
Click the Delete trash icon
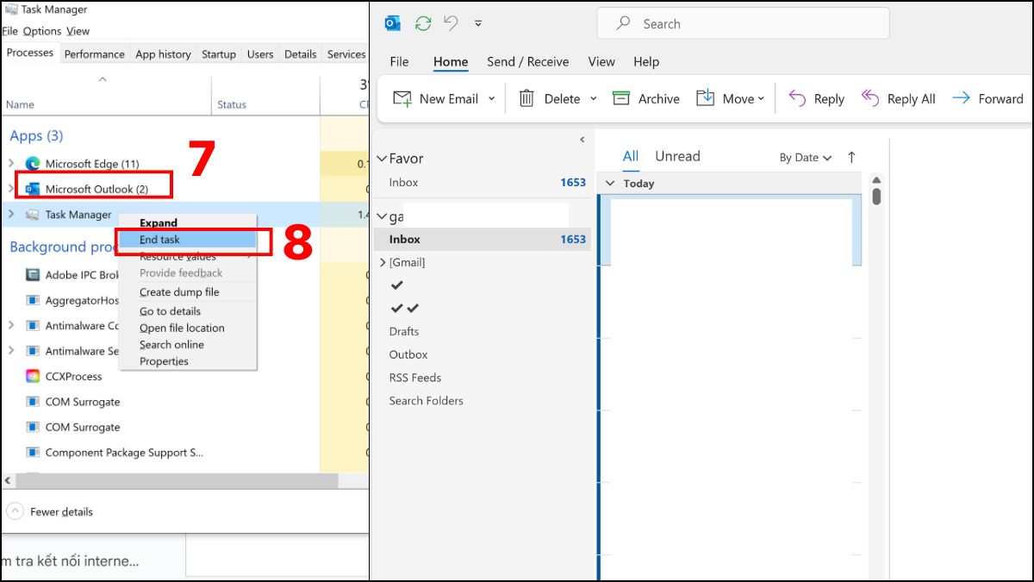coord(526,98)
